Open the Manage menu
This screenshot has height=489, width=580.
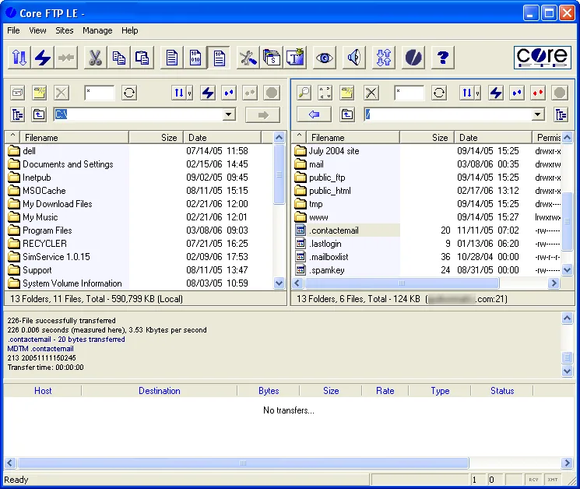pyautogui.click(x=97, y=30)
